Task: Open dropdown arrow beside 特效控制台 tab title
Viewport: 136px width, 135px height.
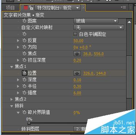Action: tap(77, 8)
